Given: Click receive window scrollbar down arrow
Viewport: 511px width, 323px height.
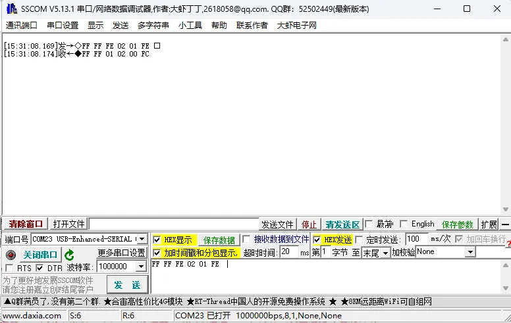Looking at the screenshot, I should [x=506, y=209].
